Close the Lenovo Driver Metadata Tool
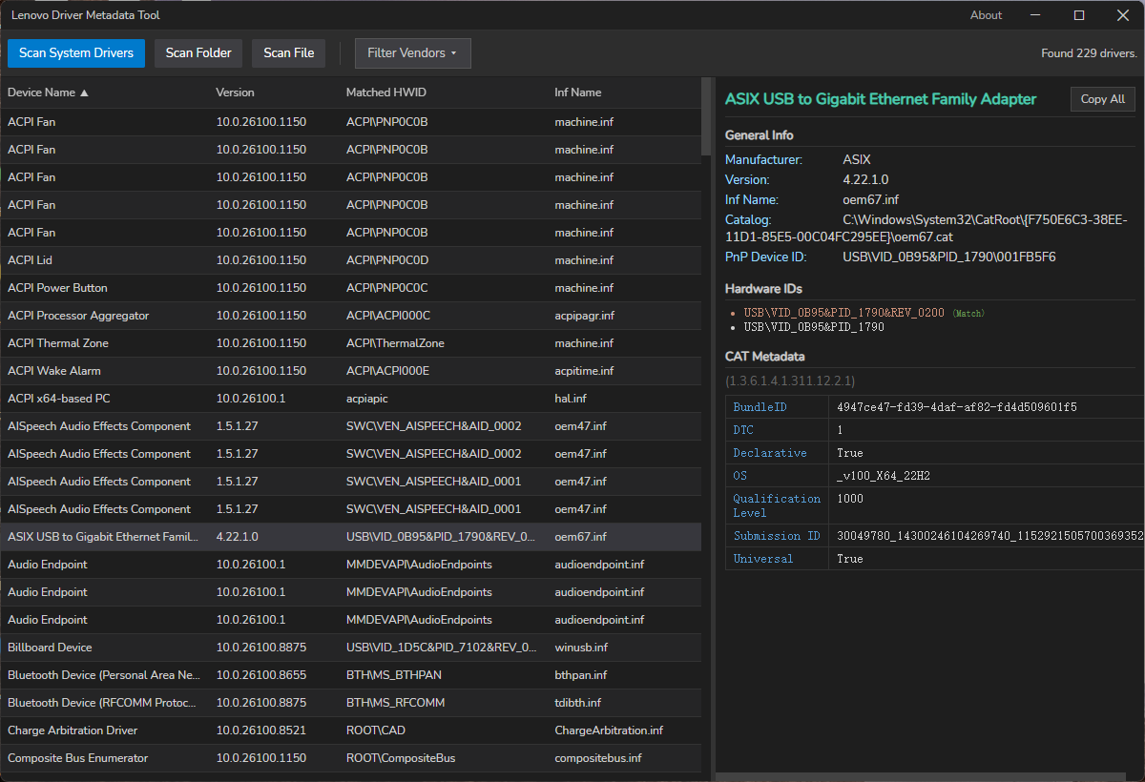Image resolution: width=1145 pixels, height=782 pixels. click(1123, 15)
